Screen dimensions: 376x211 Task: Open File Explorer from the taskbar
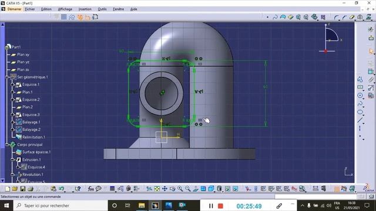(x=142, y=206)
